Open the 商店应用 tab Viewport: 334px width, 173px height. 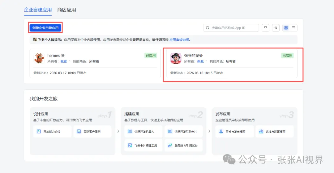point(66,10)
